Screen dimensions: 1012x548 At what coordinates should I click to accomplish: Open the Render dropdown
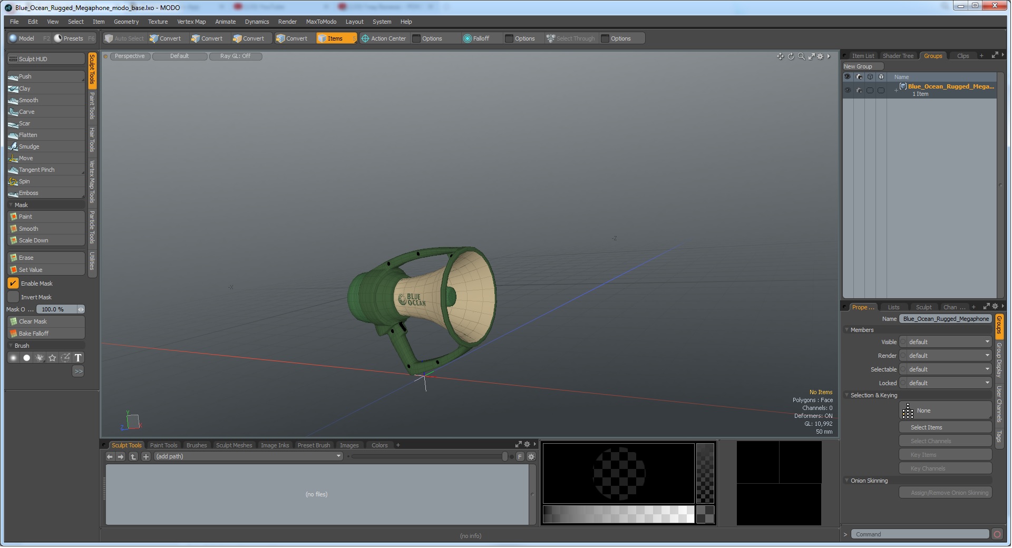(946, 356)
